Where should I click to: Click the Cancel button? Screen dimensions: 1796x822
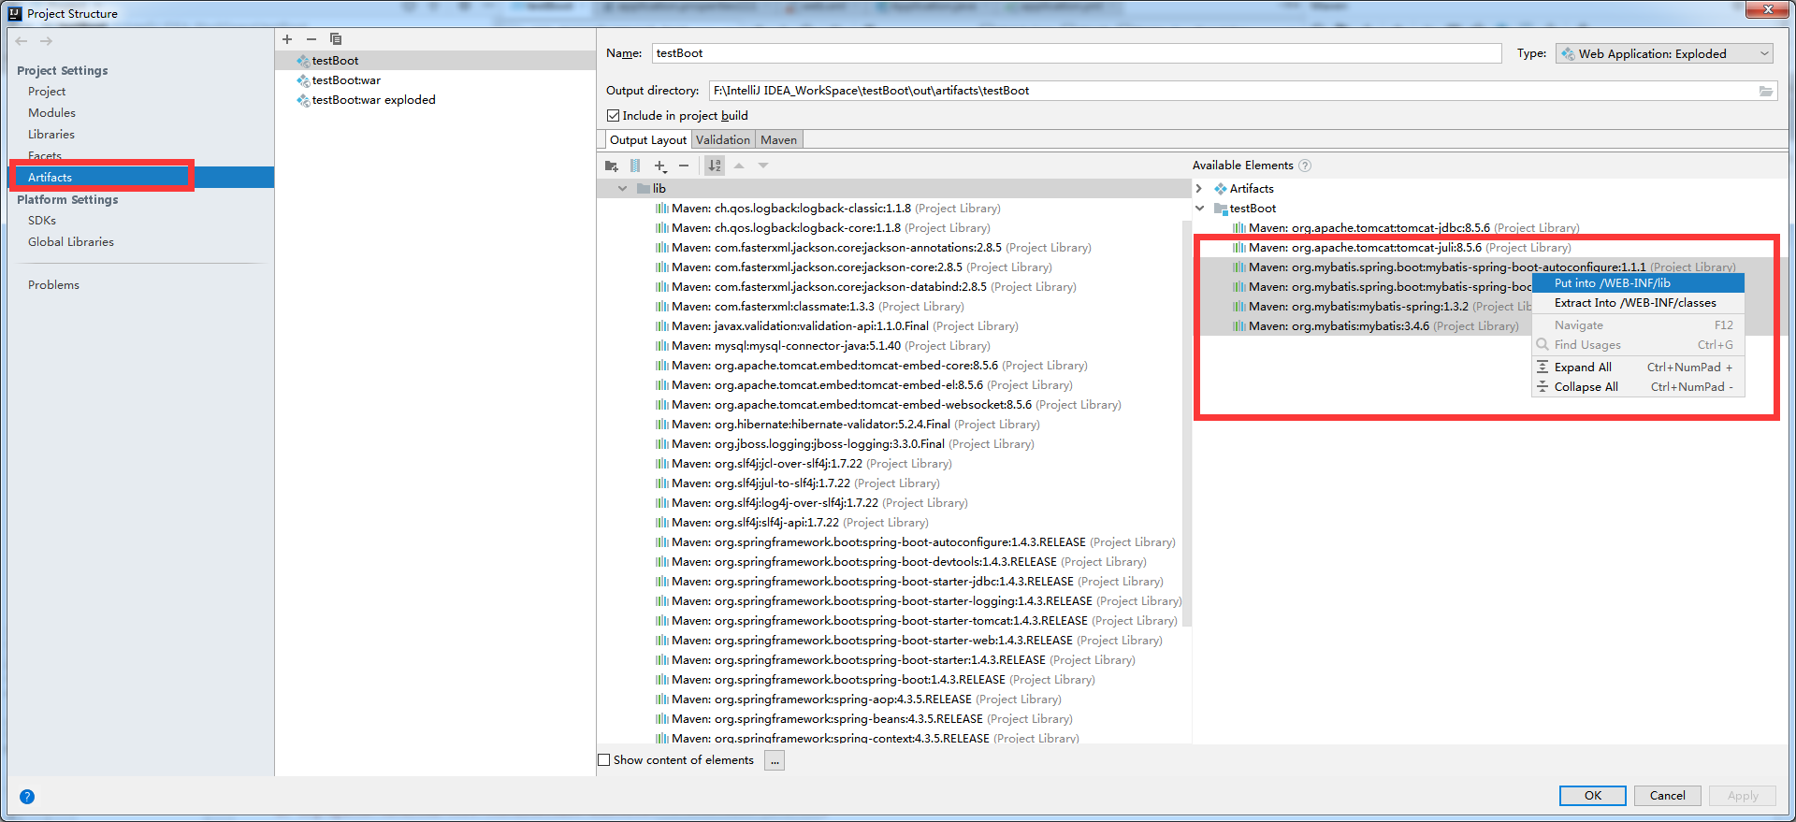pos(1668,796)
